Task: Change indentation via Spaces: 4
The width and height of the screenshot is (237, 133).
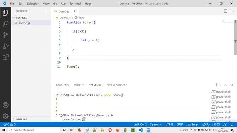Action: point(156,124)
